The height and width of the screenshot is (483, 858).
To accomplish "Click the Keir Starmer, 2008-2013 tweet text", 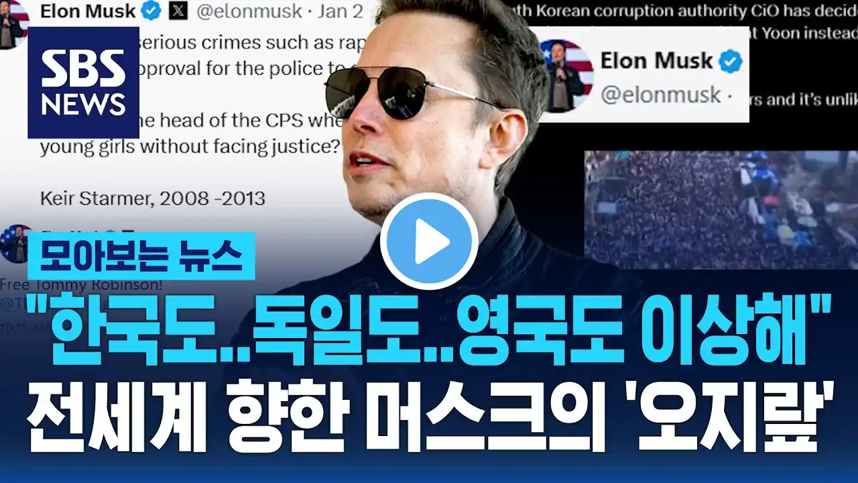I will (153, 199).
